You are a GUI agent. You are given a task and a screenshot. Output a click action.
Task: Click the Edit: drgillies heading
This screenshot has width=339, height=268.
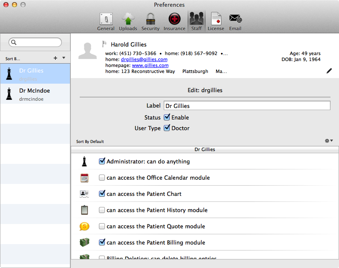205,90
